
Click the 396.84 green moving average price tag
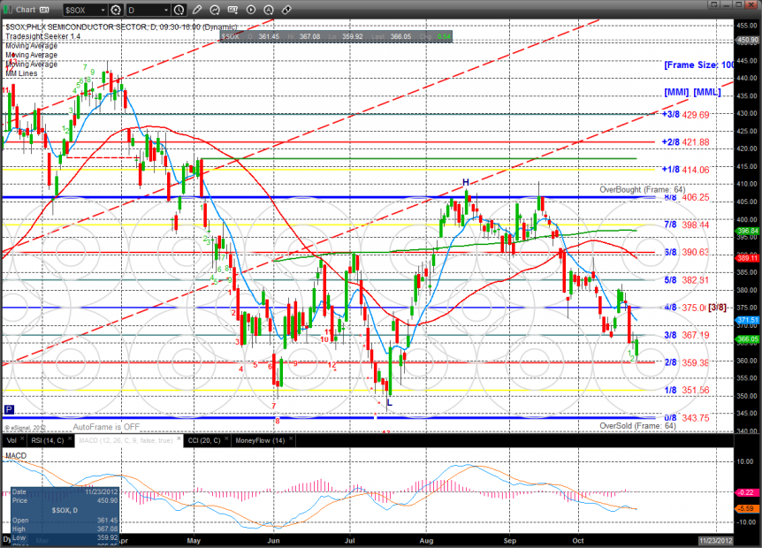click(x=748, y=231)
